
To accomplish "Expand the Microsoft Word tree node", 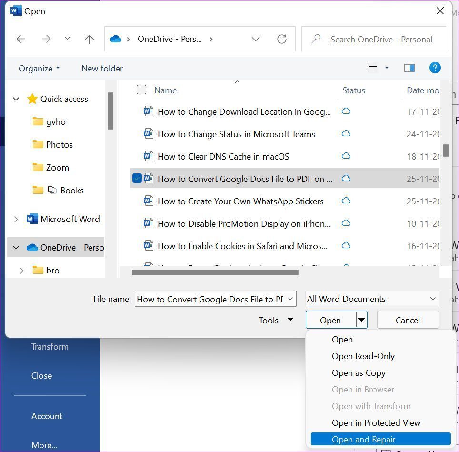I will click(16, 219).
